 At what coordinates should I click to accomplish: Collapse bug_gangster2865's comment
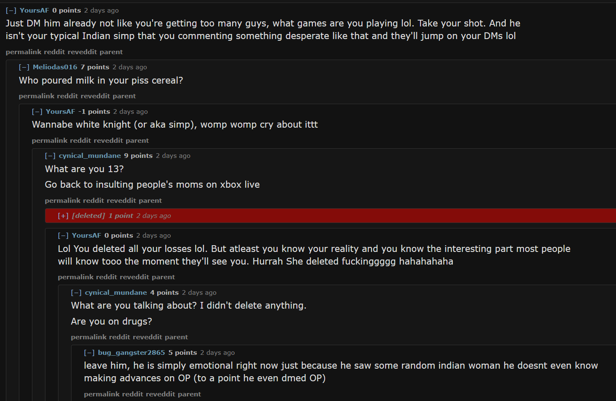click(x=89, y=353)
